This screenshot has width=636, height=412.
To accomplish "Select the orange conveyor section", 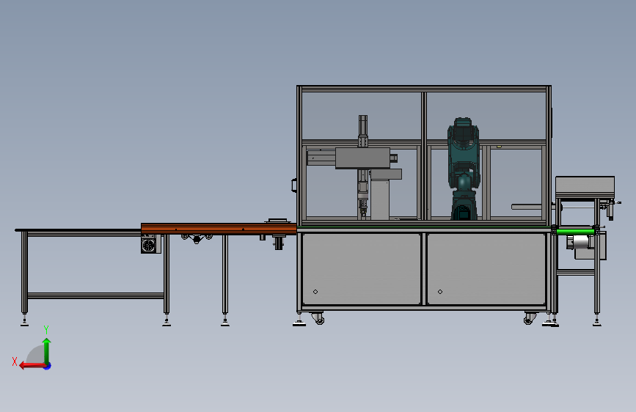I will pyautogui.click(x=219, y=229).
